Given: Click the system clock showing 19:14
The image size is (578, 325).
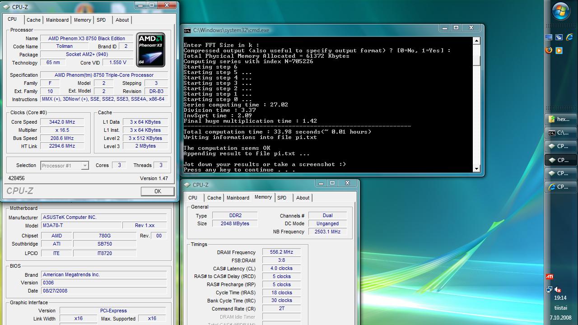Looking at the screenshot, I should click(560, 298).
